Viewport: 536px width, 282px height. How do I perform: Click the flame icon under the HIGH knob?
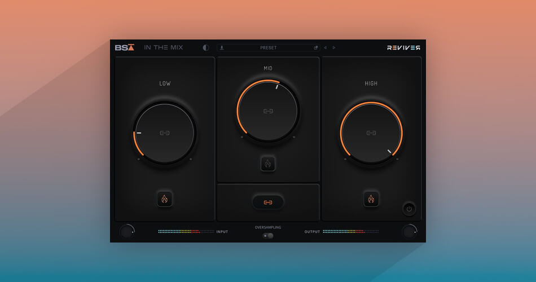[x=371, y=199]
